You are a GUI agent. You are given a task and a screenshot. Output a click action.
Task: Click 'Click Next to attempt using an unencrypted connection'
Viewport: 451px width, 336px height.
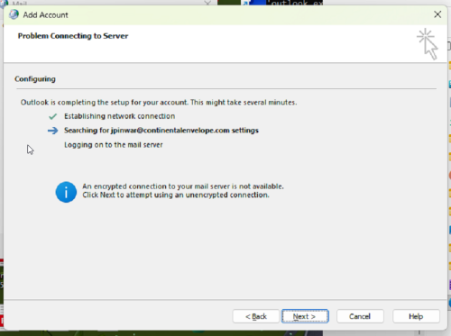(176, 195)
